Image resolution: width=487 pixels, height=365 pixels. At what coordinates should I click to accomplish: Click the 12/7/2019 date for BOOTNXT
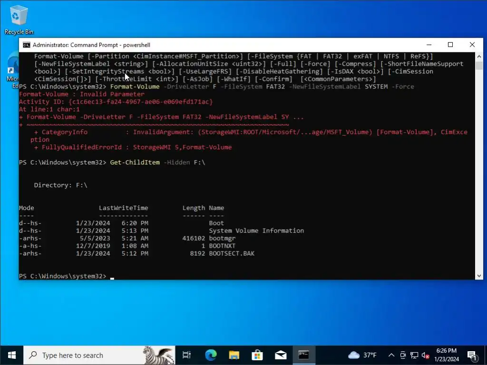tap(93, 246)
